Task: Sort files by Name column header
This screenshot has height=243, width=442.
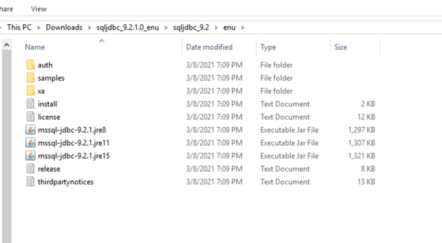Action: [x=35, y=48]
